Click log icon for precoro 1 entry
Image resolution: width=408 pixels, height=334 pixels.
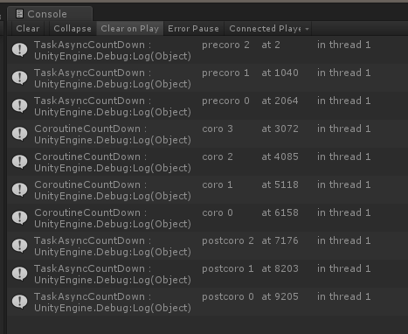pos(20,78)
